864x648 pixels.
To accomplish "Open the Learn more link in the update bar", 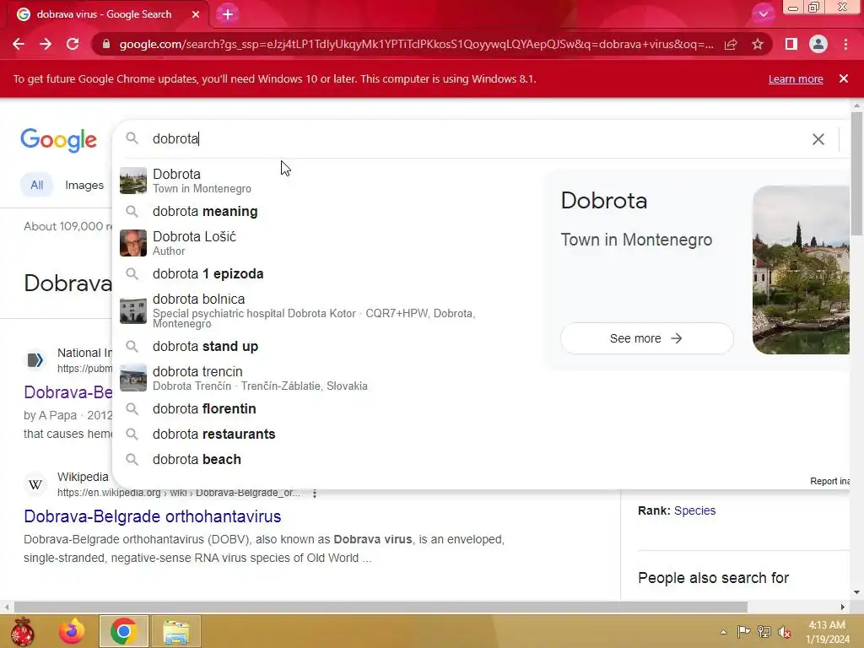I will (x=796, y=78).
